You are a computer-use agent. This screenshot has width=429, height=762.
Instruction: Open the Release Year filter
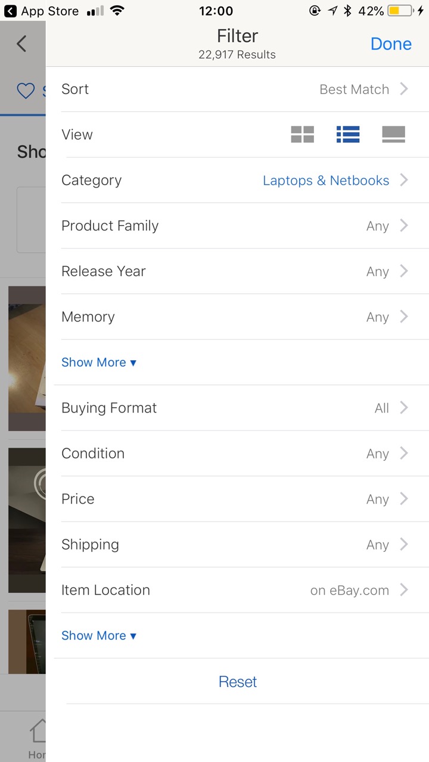point(238,271)
